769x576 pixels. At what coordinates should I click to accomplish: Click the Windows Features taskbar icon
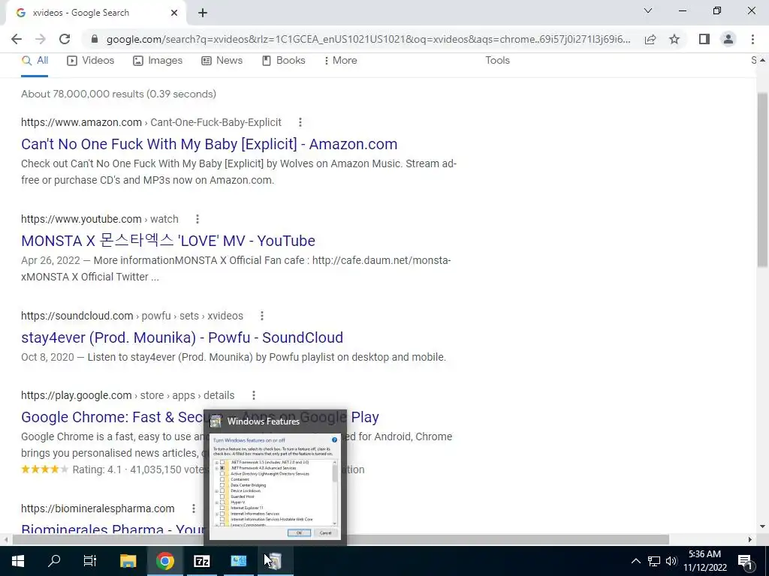click(276, 561)
